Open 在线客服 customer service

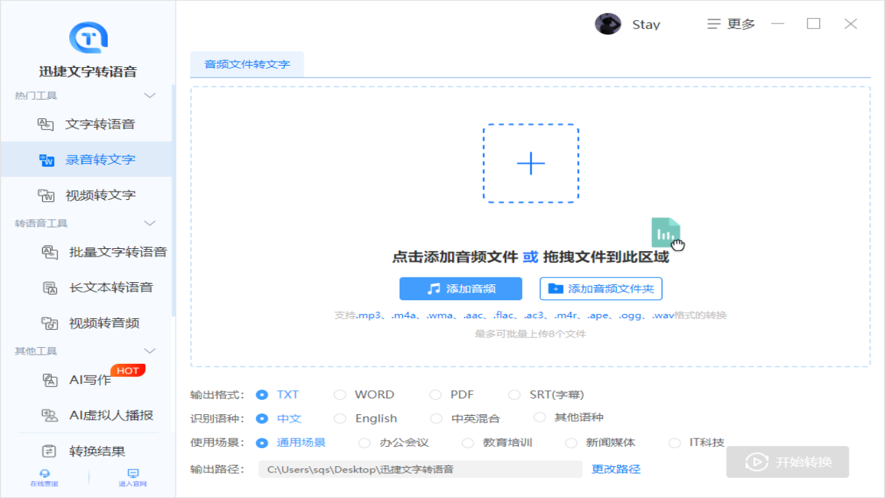[x=44, y=477]
